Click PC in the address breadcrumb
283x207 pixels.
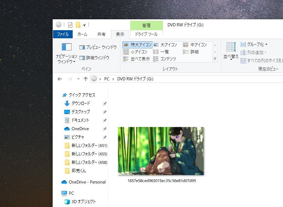point(107,79)
